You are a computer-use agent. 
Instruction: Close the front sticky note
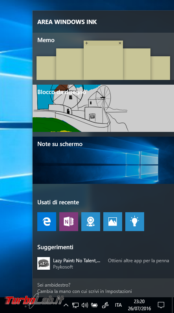(120, 43)
